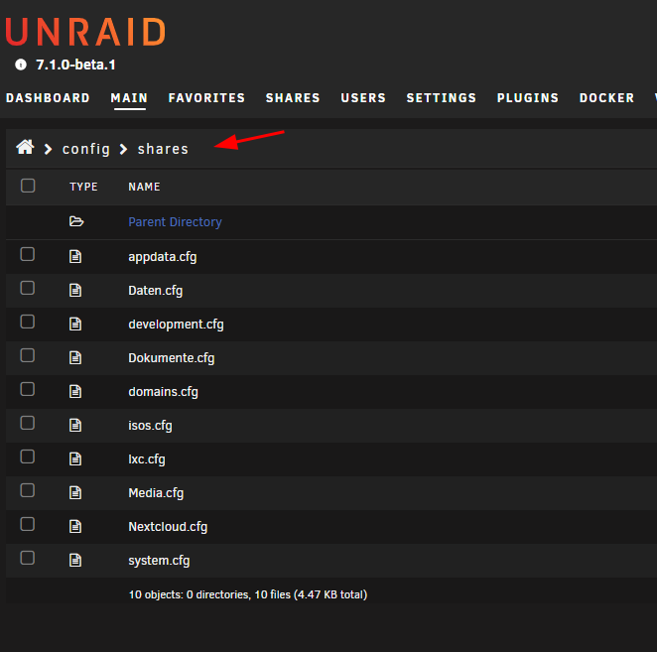Click file icon for isos.cfg

pos(75,426)
